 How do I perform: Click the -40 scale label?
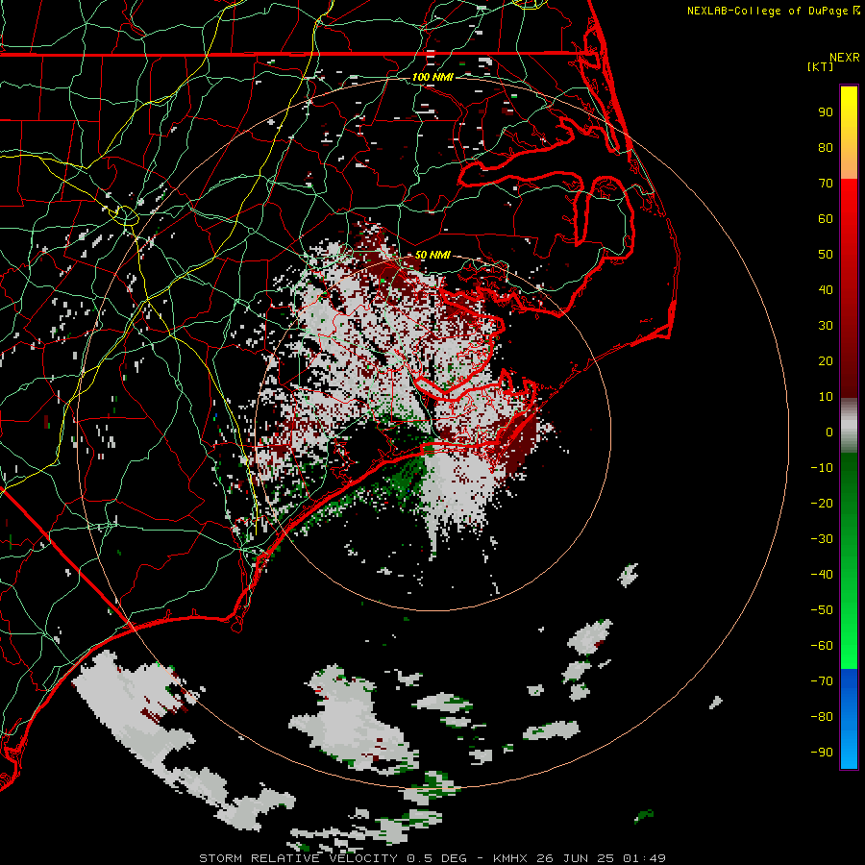(822, 575)
